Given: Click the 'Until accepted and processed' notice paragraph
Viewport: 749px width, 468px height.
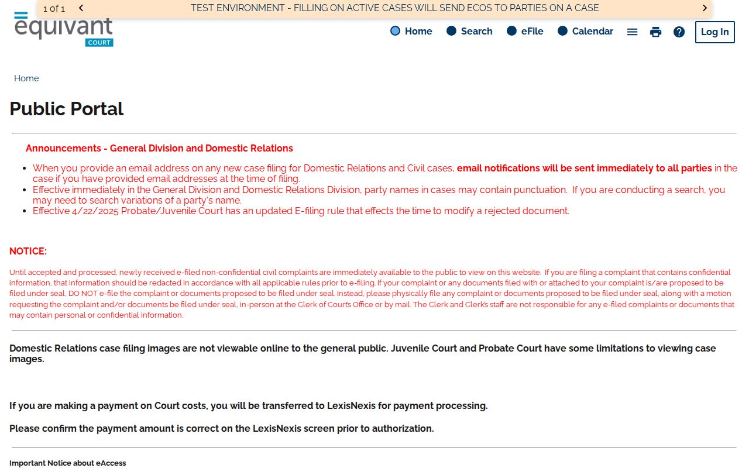Looking at the screenshot, I should click(x=372, y=294).
